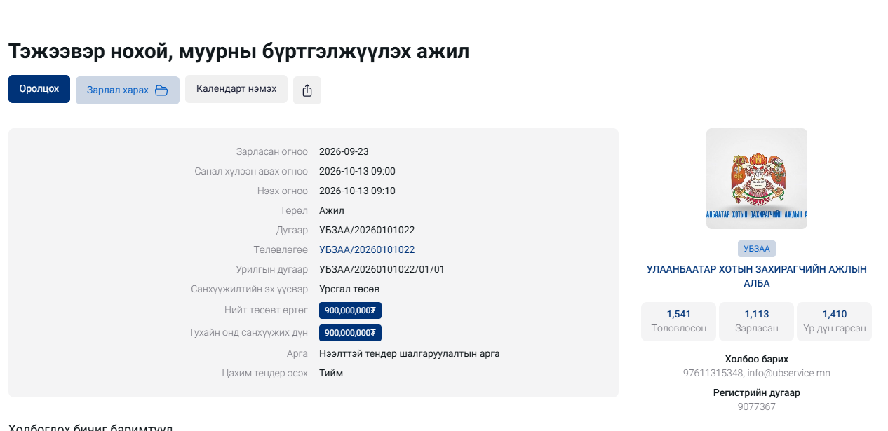Click the contact info@ubservice.mn text
This screenshot has height=431, width=888.
[788, 373]
